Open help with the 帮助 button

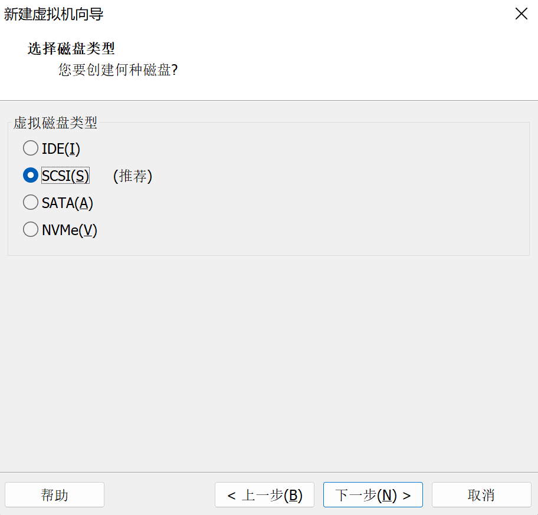pyautogui.click(x=54, y=495)
